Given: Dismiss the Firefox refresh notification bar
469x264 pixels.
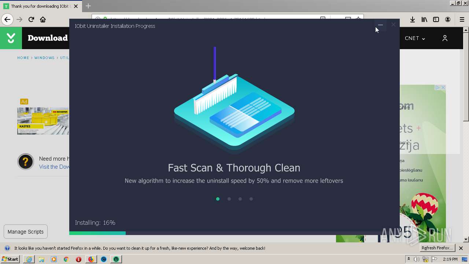Looking at the screenshot, I should 461,248.
